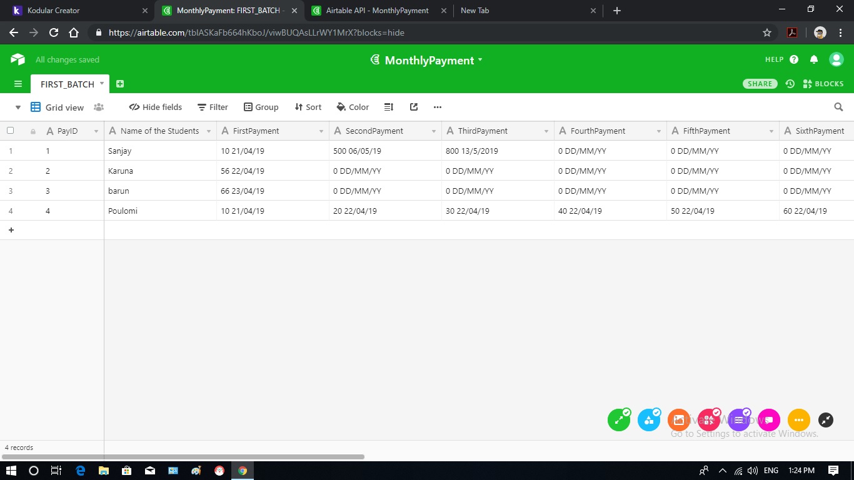The image size is (854, 480).
Task: Click the share view export icon
Action: click(413, 107)
